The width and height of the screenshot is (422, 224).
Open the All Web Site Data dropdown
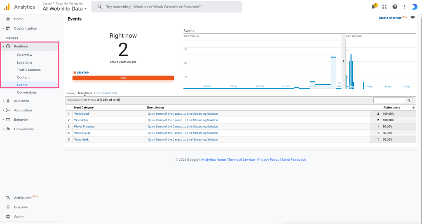(x=65, y=9)
